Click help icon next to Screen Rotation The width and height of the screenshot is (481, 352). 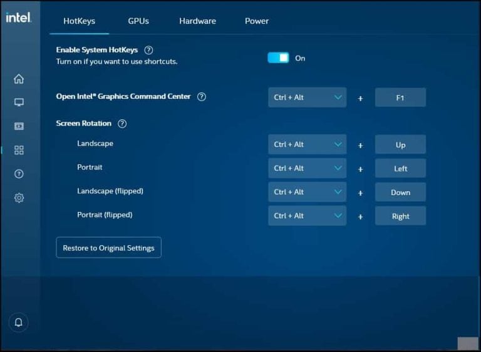122,124
